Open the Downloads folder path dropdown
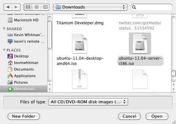176x124 pixels. point(90,7)
